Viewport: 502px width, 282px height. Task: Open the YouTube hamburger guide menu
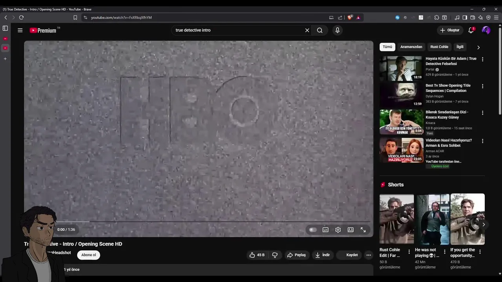click(x=20, y=30)
